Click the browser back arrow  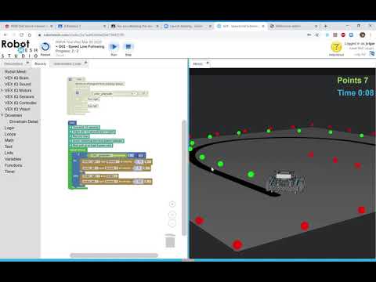click(5, 34)
